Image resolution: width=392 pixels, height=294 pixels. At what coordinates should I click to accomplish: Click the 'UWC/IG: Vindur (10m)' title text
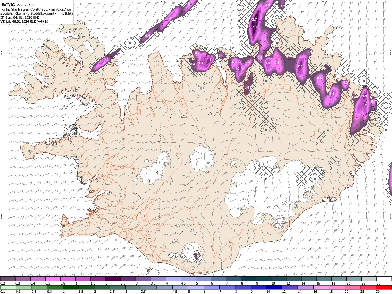[x=19, y=5]
